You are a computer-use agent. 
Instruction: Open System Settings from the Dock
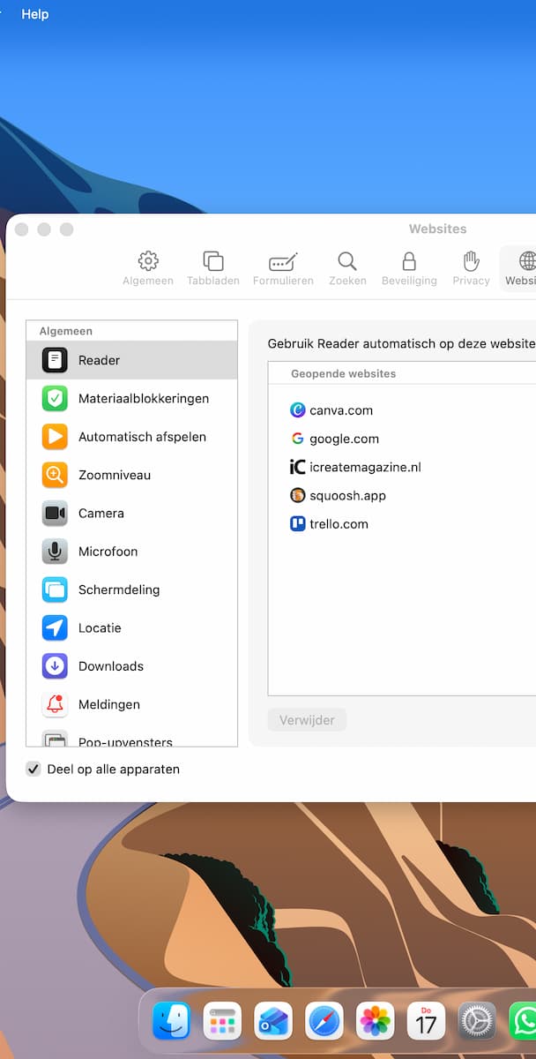pyautogui.click(x=477, y=1021)
